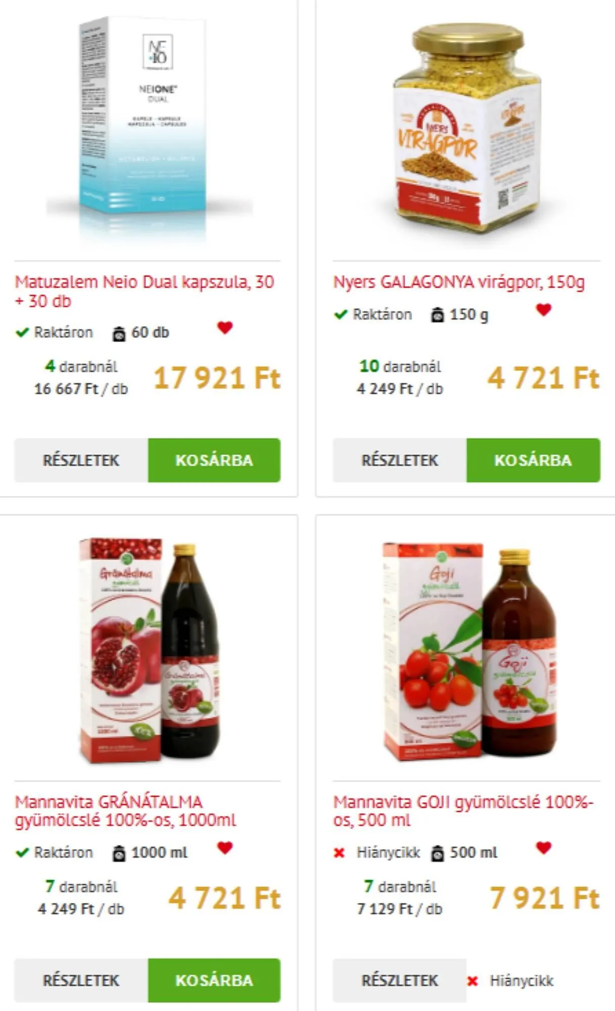This screenshot has height=1011, width=615.
Task: Favorite the Matuzalem Neio Dual kapszula heart
Action: 225,328
